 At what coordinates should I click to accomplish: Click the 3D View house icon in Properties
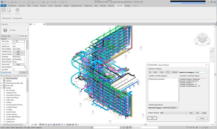5,30
